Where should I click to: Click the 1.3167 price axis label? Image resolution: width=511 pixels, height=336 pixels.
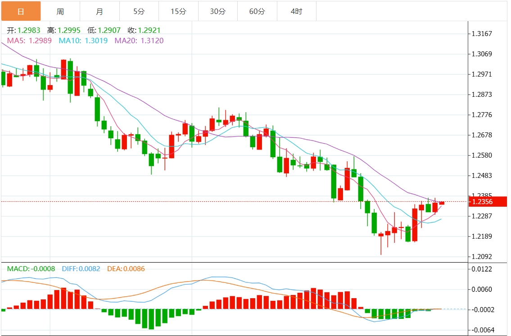click(x=481, y=34)
